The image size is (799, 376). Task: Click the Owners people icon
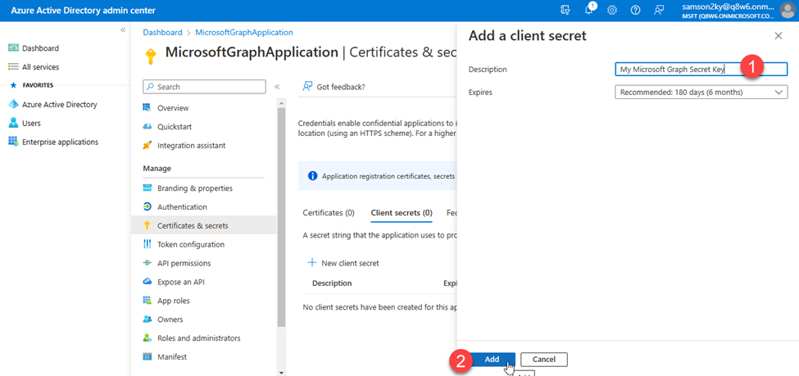point(148,319)
